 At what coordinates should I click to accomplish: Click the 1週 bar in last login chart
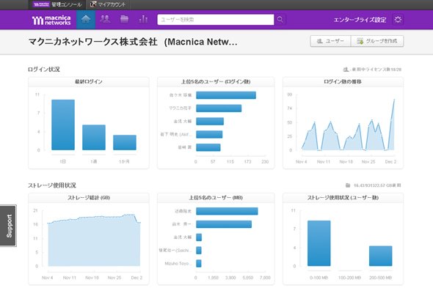pos(94,137)
